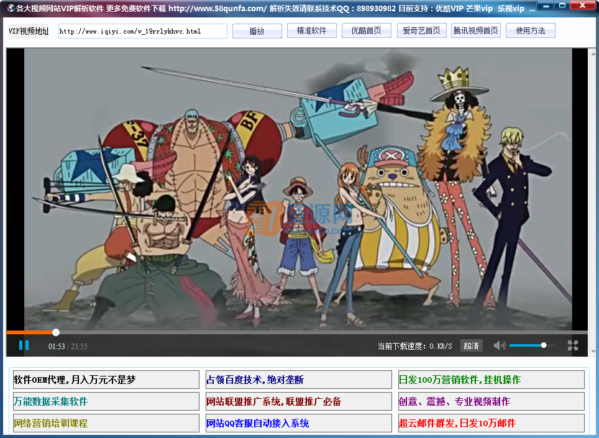Adjust the volume slider knob

[x=544, y=345]
